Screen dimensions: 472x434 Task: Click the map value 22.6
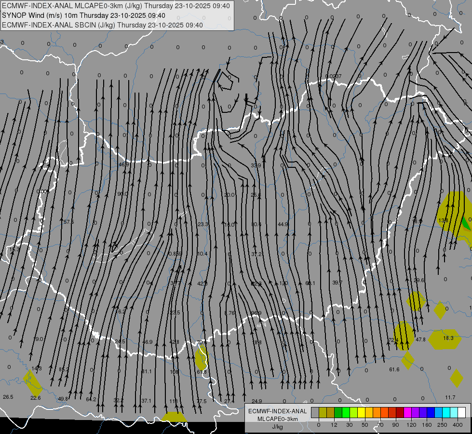tap(36, 398)
